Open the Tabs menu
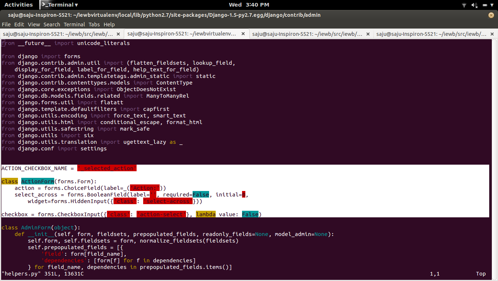Image resolution: width=498 pixels, height=281 pixels. point(94,25)
